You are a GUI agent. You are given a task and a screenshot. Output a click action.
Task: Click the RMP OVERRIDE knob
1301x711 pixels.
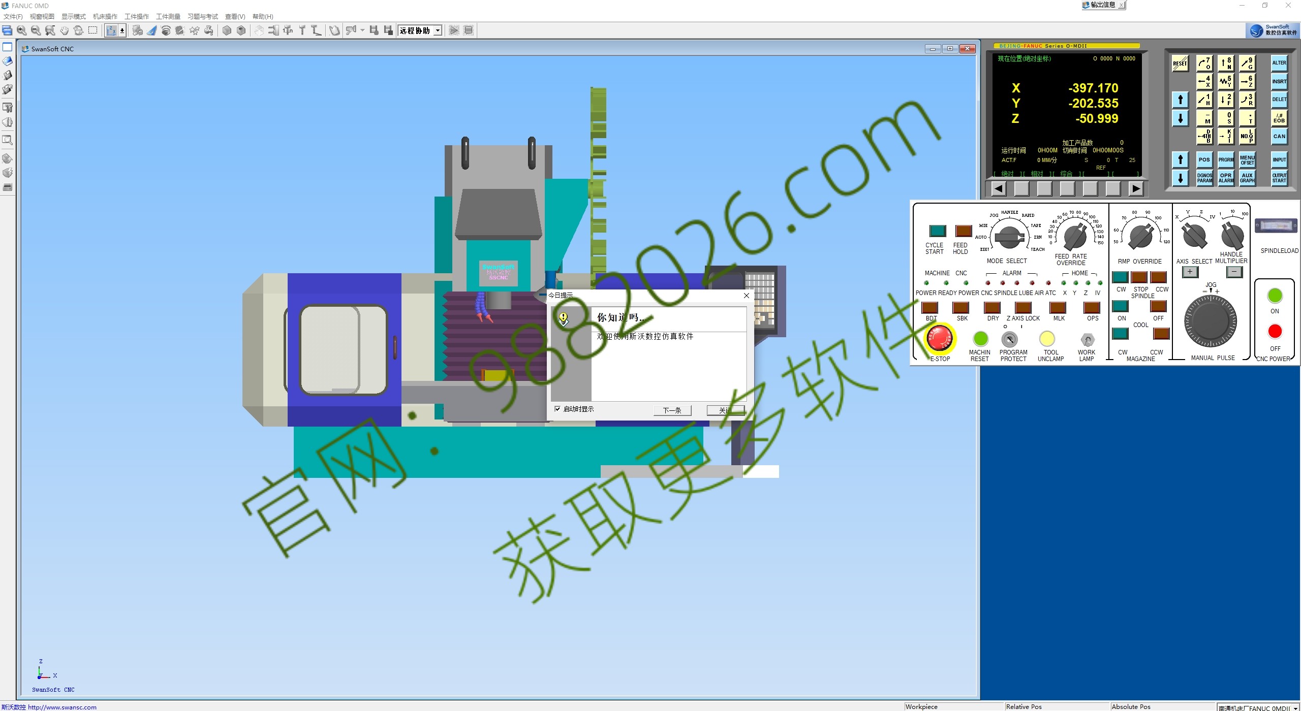(1141, 237)
